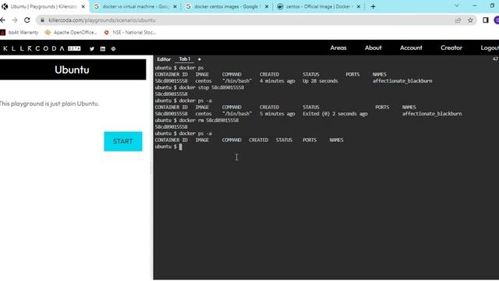Image resolution: width=499 pixels, height=281 pixels.
Task: Click 'This playground is just plain Ubuntu.' text
Action: click(x=49, y=104)
